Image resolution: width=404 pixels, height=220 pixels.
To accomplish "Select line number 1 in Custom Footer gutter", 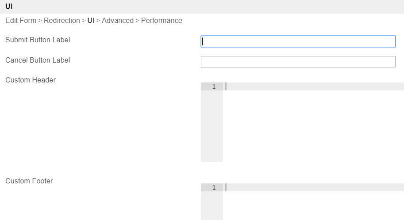I will tap(214, 187).
